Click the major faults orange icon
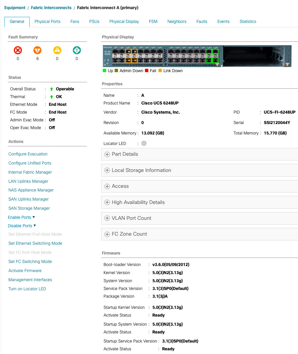298x354 pixels. click(x=37, y=50)
